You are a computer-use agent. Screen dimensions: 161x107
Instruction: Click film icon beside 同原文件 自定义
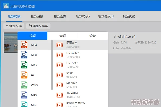[60, 105]
